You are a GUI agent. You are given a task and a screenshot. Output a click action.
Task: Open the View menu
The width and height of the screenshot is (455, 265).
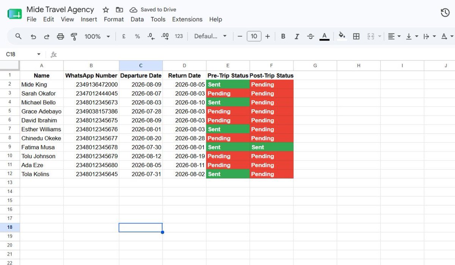(x=67, y=19)
